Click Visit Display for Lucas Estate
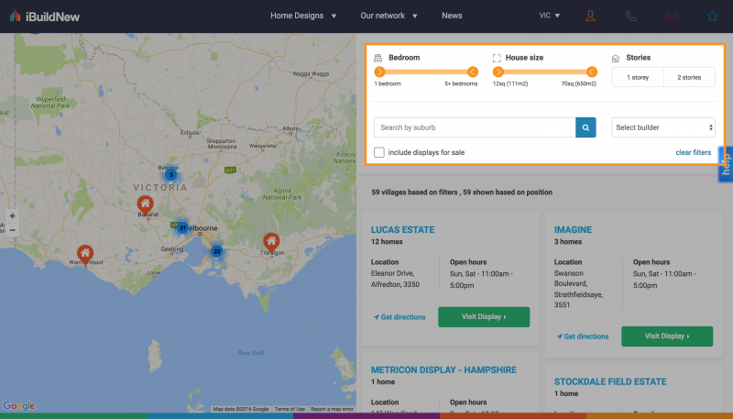 click(x=484, y=316)
